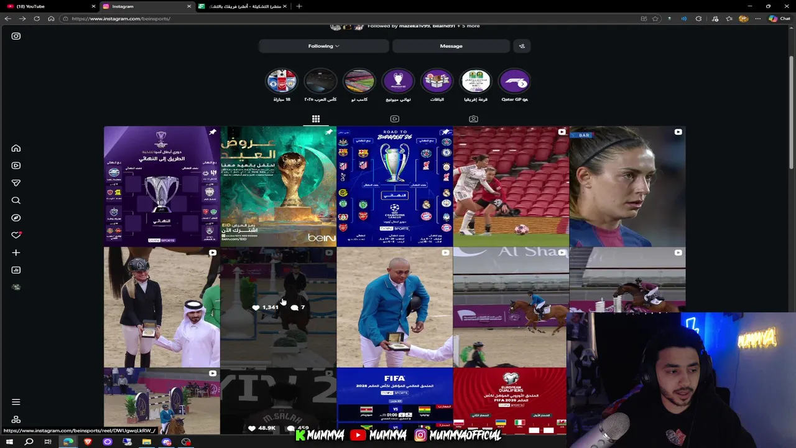This screenshot has height=448, width=796.
Task: Switch to the posts grid tab
Action: tap(316, 119)
